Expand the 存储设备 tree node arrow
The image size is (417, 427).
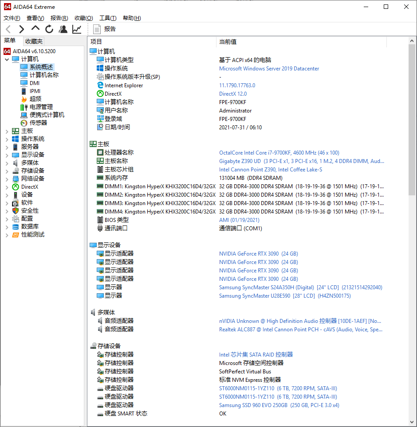click(x=7, y=171)
